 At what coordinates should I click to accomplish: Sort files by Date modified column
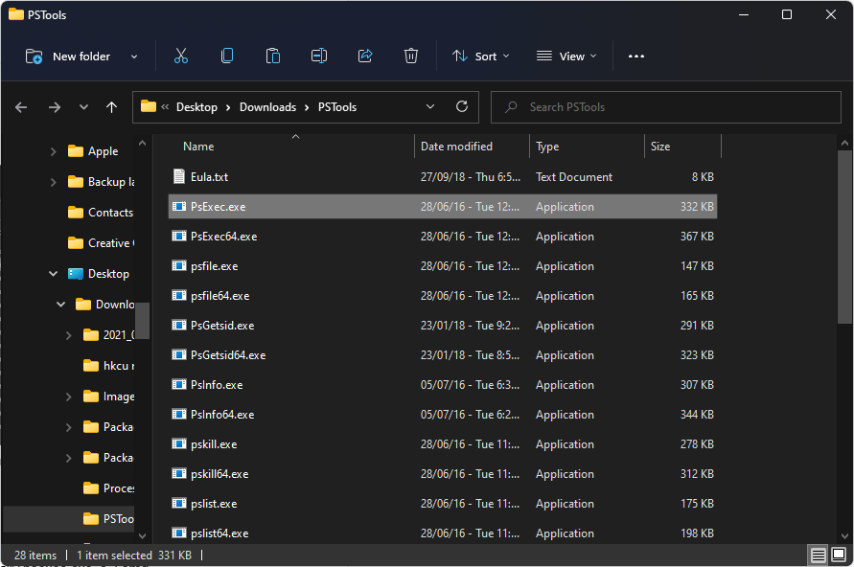(x=457, y=147)
